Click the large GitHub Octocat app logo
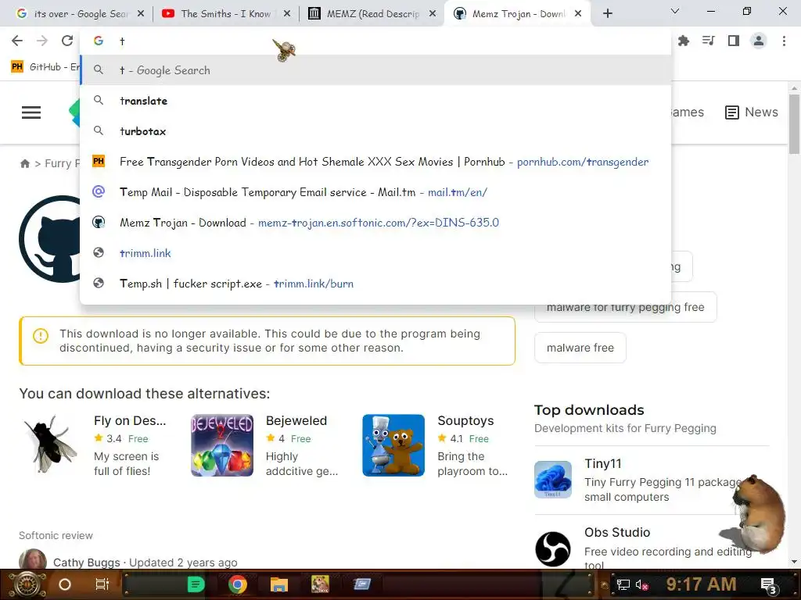The height and width of the screenshot is (600, 801). click(49, 239)
